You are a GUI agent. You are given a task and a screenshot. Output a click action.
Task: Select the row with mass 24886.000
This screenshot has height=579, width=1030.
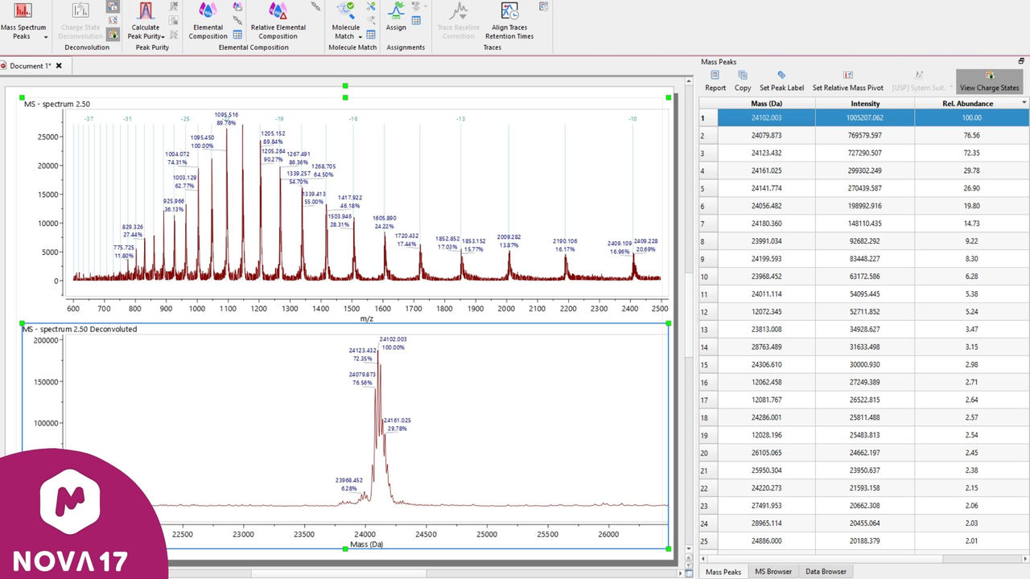point(864,542)
